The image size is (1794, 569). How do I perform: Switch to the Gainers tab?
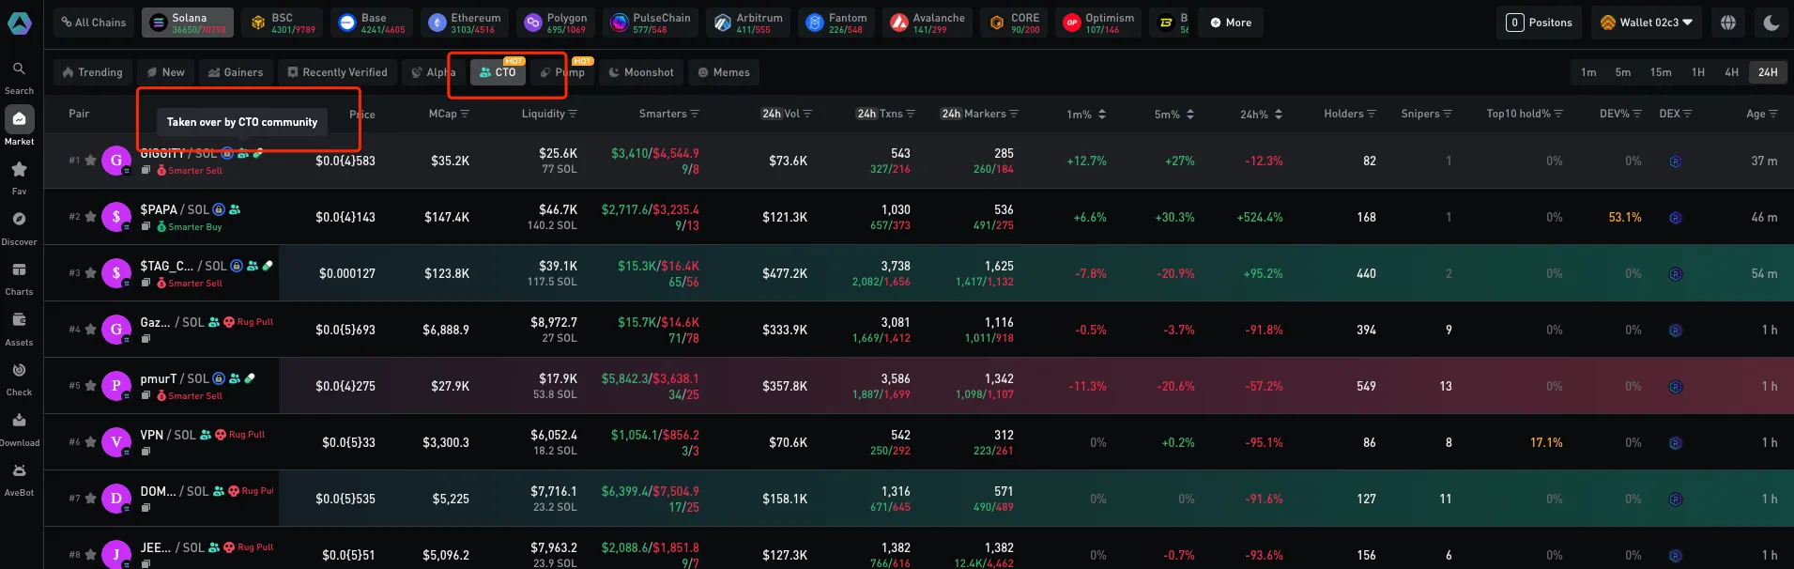236,72
